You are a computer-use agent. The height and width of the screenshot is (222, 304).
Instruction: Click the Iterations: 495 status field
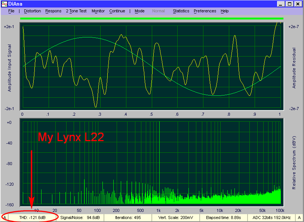pos(128,218)
